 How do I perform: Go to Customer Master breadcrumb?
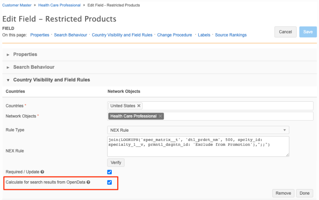point(17,5)
